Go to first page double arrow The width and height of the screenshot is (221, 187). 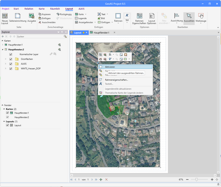[72, 180]
